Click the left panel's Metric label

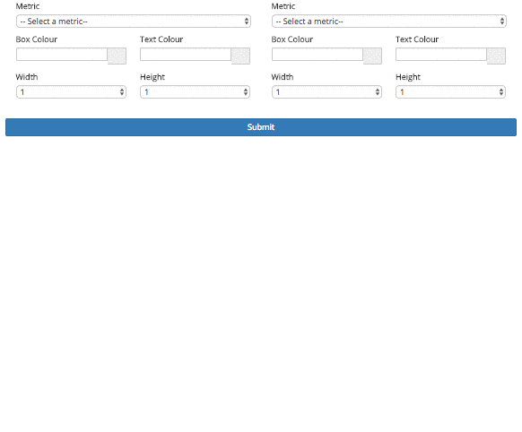tap(28, 6)
